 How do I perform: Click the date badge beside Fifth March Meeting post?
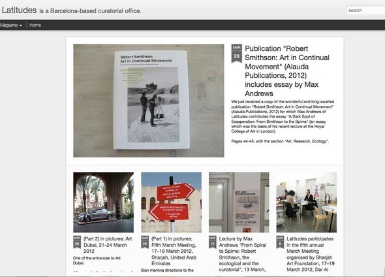pos(145,242)
